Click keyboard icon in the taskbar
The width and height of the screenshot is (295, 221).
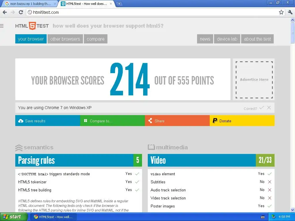pyautogui.click(x=263, y=217)
